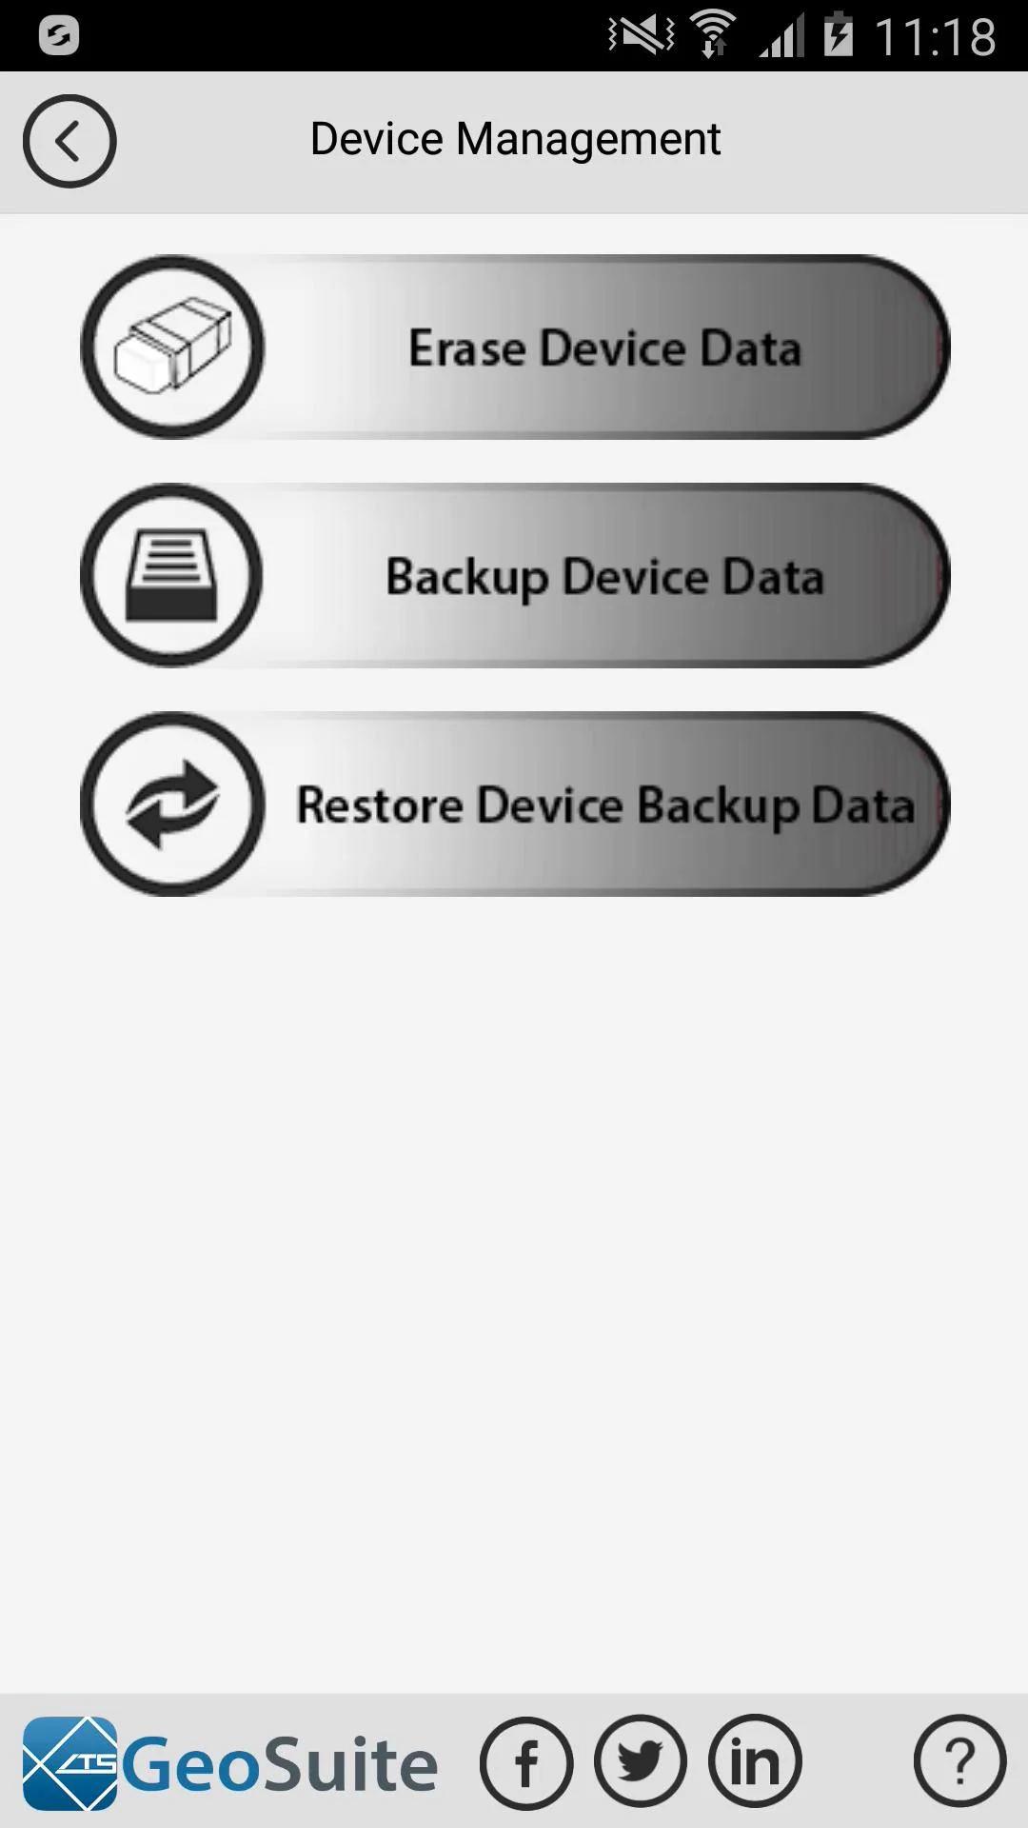This screenshot has height=1828, width=1028.
Task: Tap the sync notification icon in status bar
Action: coord(58,36)
